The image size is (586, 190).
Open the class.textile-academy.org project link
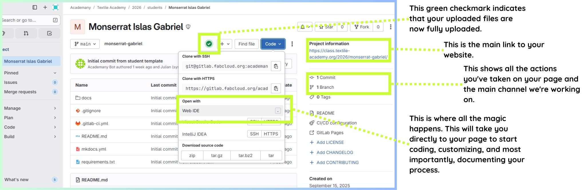click(x=348, y=54)
